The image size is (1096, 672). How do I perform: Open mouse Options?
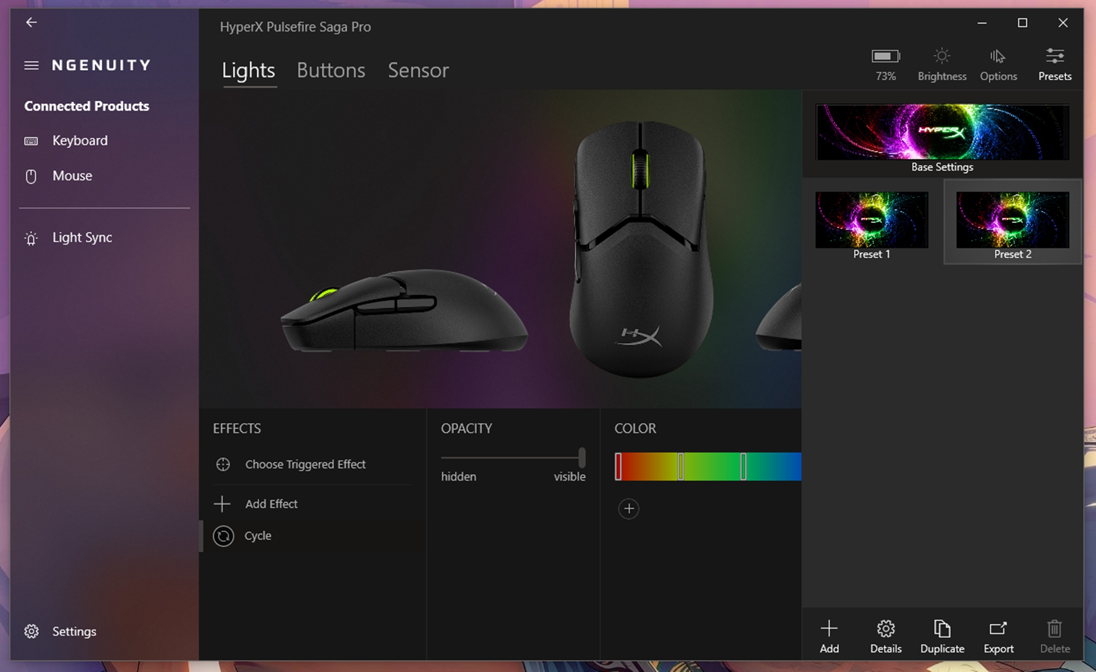[x=998, y=65]
